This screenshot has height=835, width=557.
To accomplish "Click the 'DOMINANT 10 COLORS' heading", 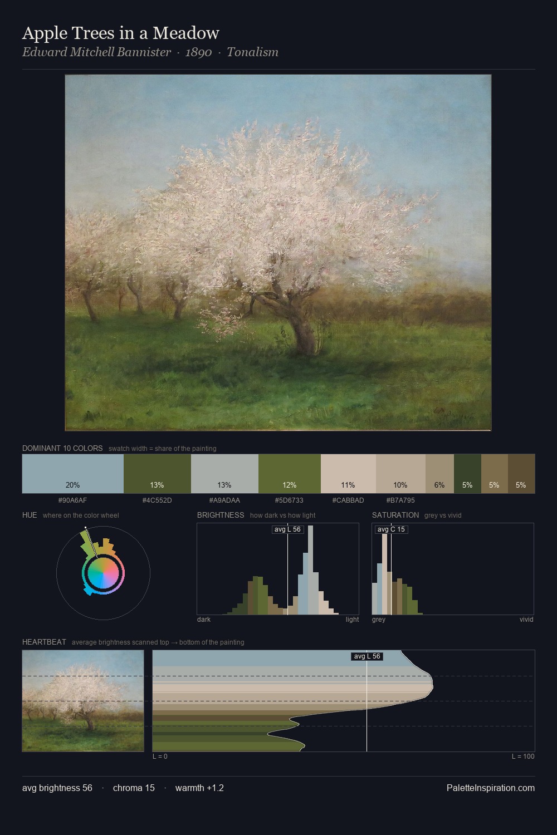I will pos(62,448).
